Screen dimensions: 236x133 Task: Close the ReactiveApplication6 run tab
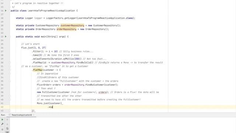pos(34,115)
